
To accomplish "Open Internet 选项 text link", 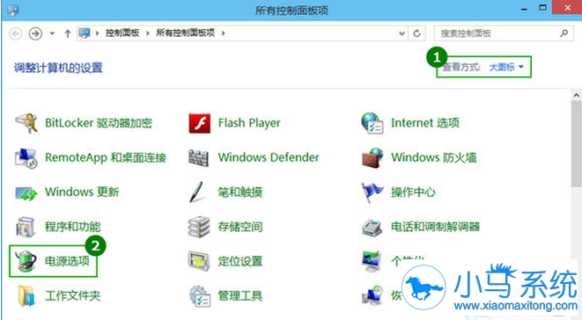I will tap(425, 123).
